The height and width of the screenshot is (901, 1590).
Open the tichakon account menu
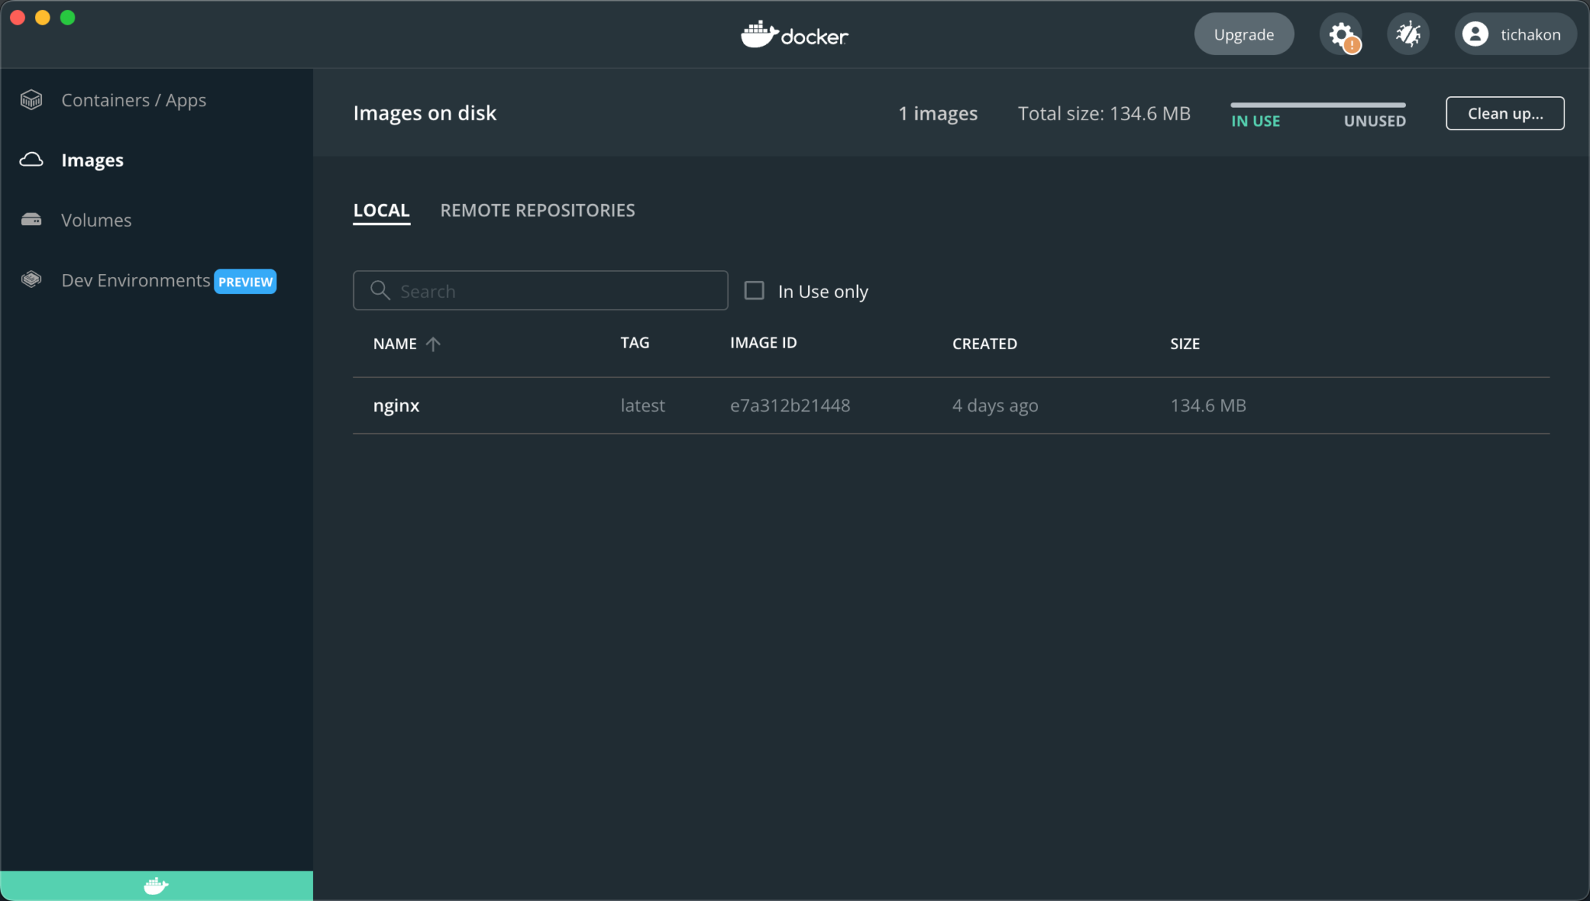(1514, 34)
